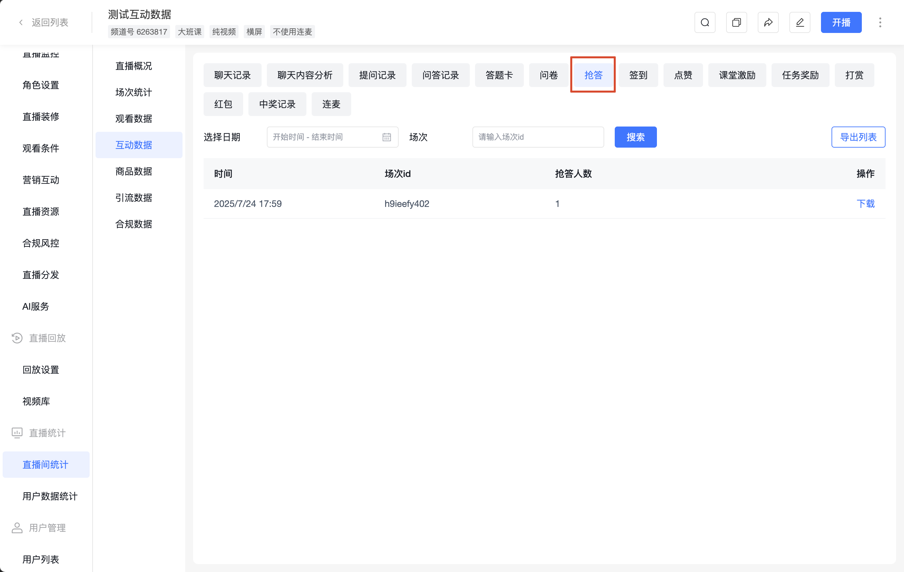Click the edit pencil icon in header
This screenshot has width=904, height=572.
[x=800, y=22]
